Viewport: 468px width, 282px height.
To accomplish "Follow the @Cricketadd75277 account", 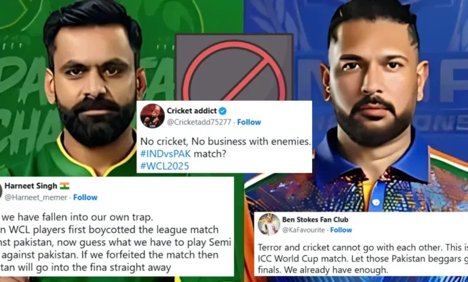I will click(x=249, y=122).
